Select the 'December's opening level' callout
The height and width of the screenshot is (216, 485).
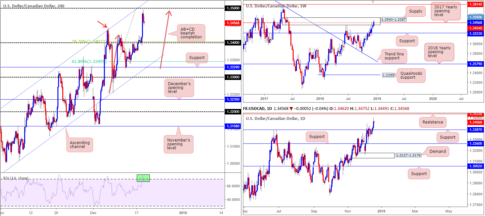click(x=179, y=88)
